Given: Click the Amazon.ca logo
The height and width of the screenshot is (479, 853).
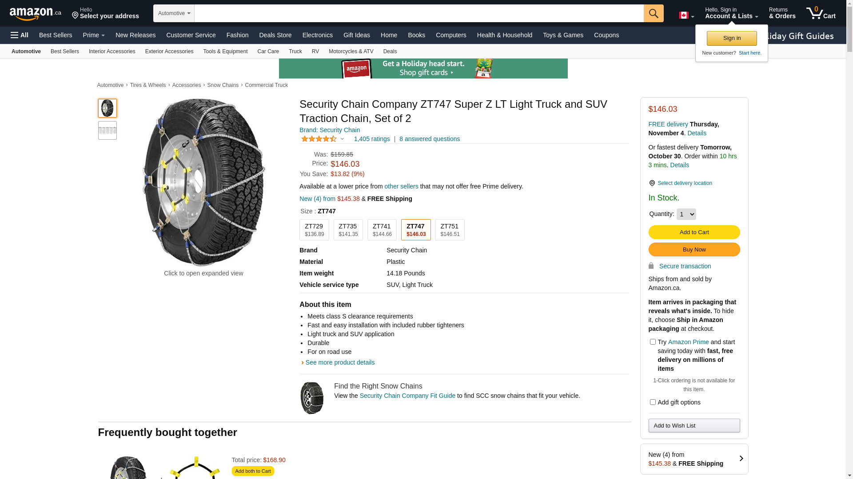Looking at the screenshot, I should (x=35, y=14).
